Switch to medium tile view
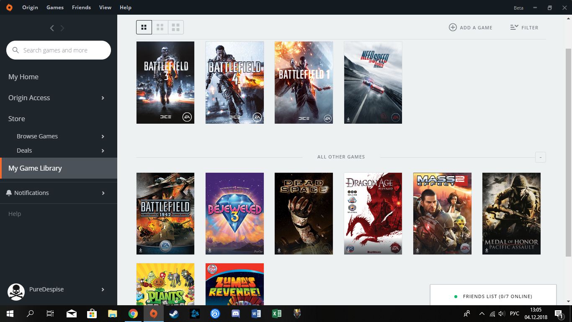 160,27
